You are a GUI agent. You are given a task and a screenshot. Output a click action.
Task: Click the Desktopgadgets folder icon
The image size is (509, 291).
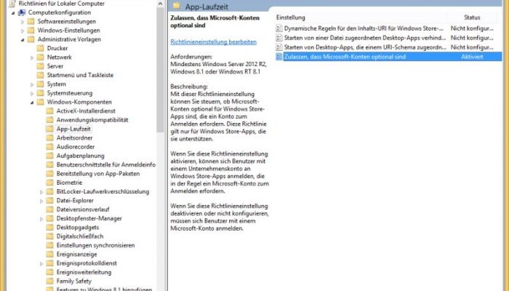click(x=50, y=227)
